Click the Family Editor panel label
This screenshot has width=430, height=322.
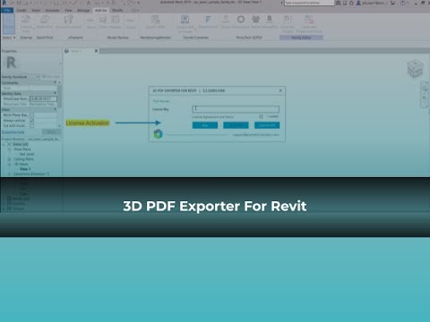click(x=301, y=38)
